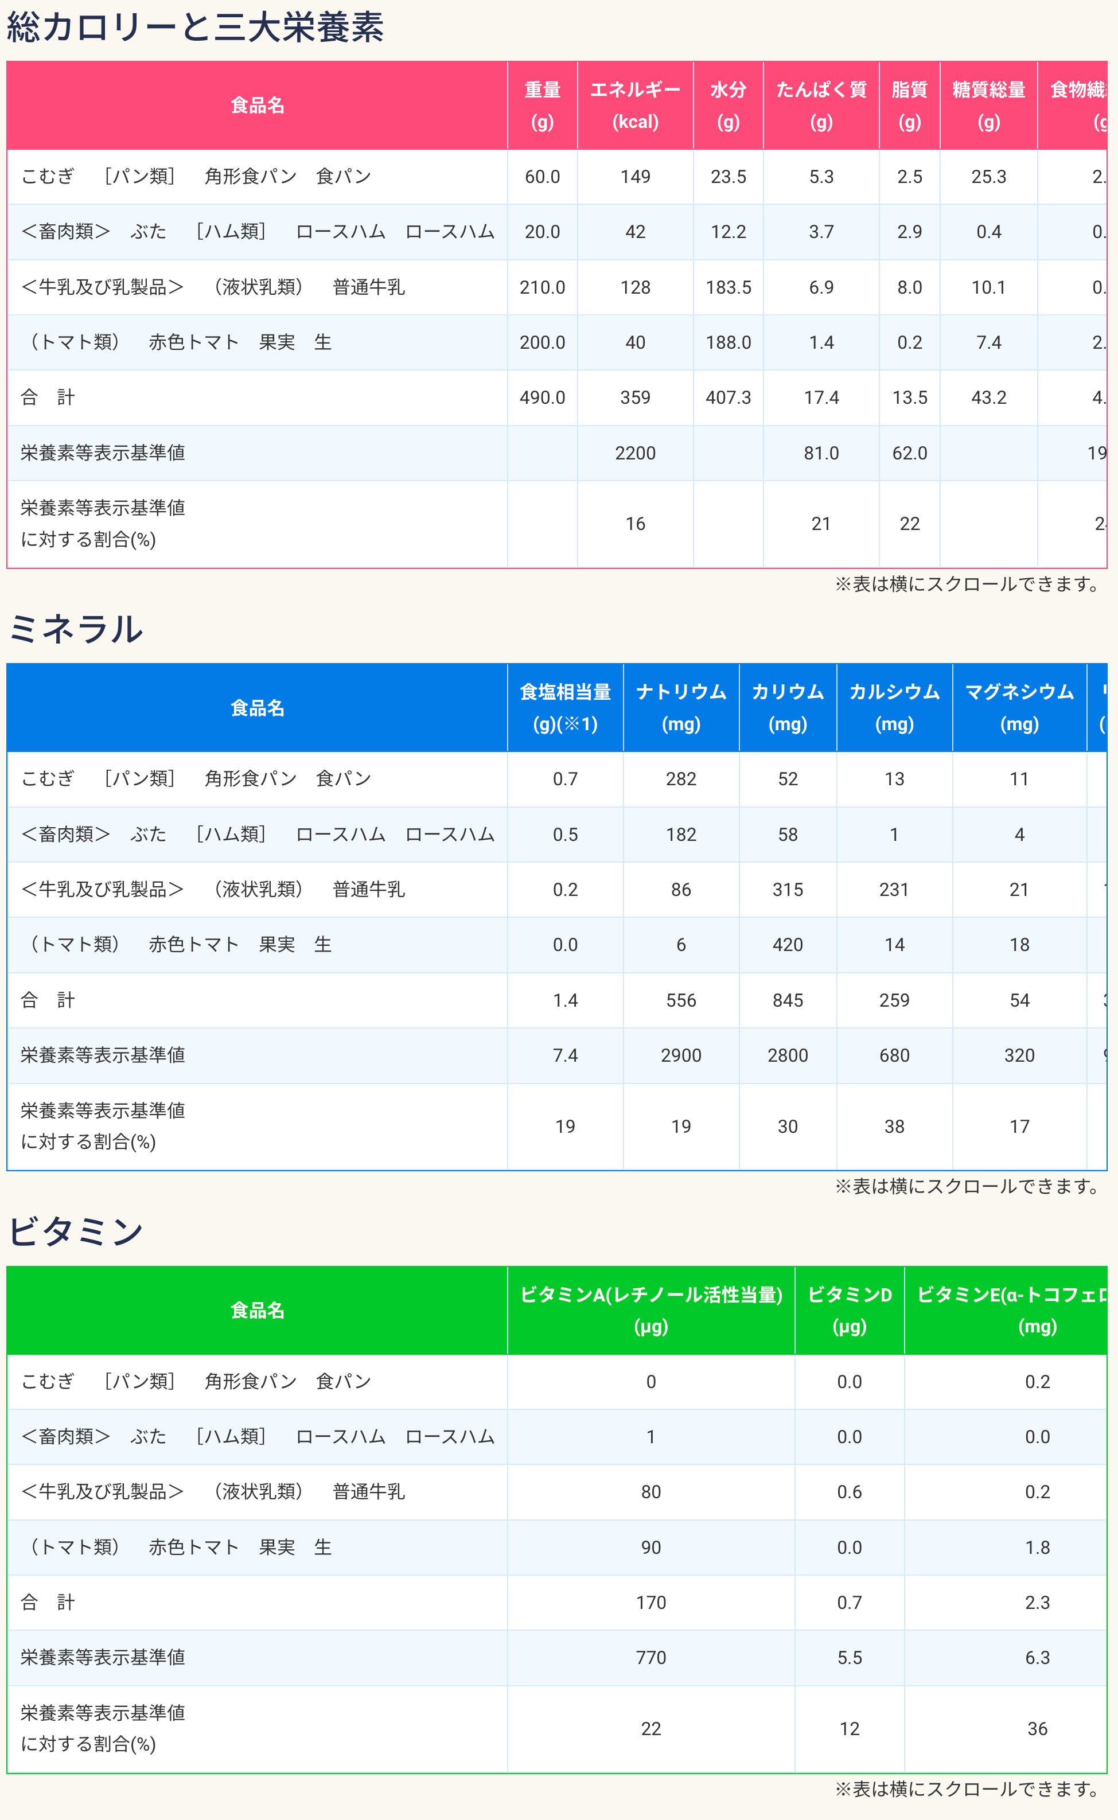Click the 総カロリーと三大栄養素 heading
The width and height of the screenshot is (1118, 1820).
[x=195, y=28]
